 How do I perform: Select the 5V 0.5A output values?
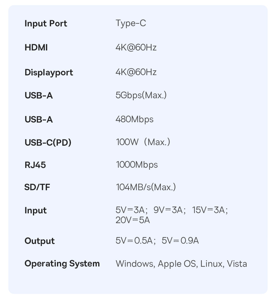[135, 240]
